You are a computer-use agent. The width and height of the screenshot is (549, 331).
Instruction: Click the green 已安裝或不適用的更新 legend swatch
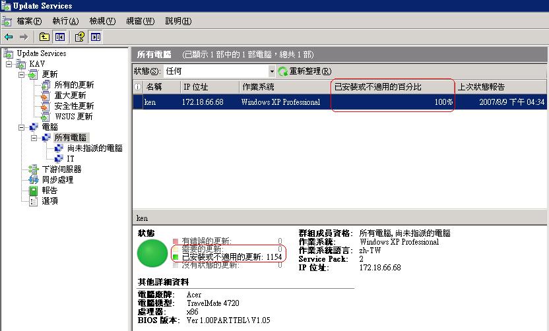click(x=176, y=257)
